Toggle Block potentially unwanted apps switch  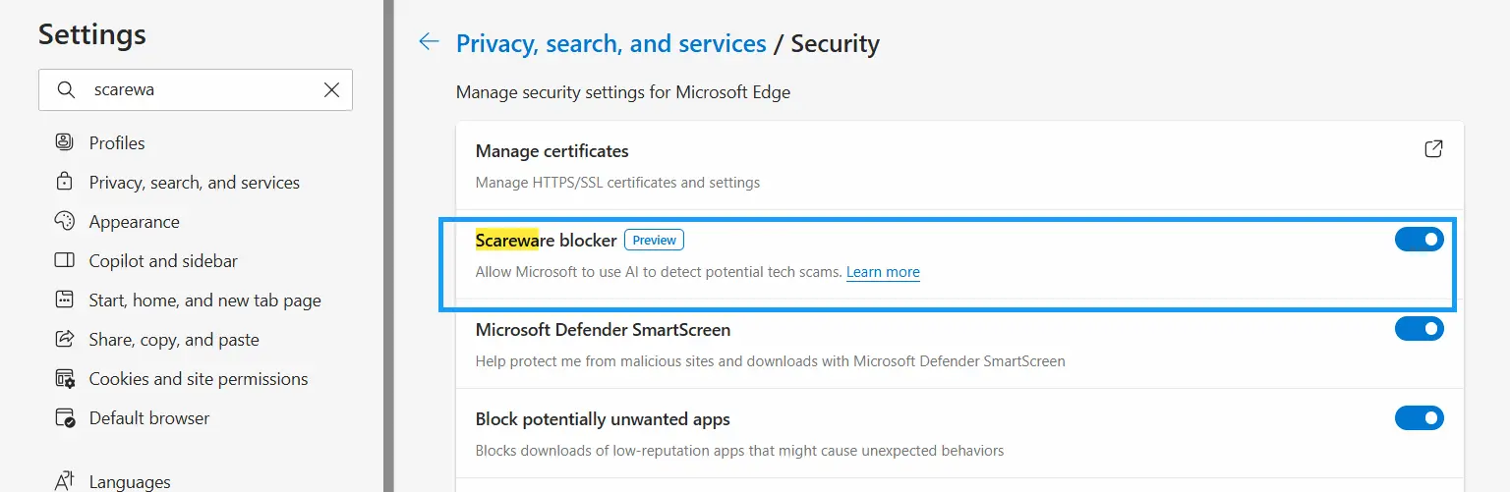[x=1419, y=418]
